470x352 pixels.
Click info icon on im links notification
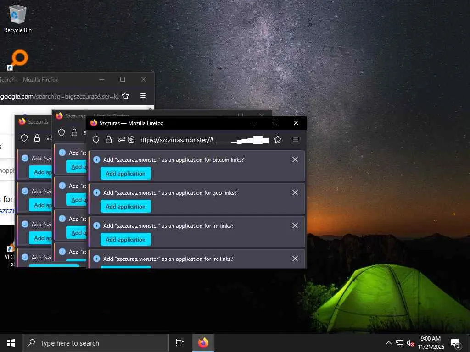tap(96, 225)
